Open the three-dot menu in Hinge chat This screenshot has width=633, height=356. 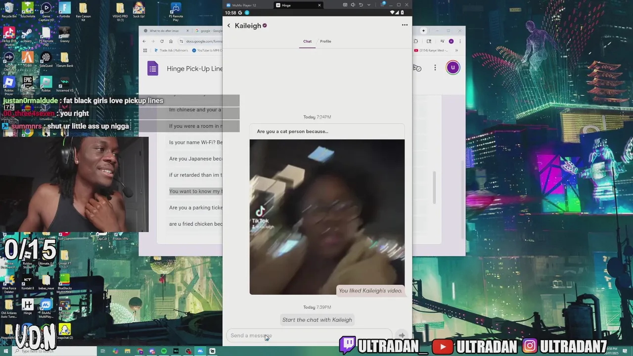coord(405,25)
